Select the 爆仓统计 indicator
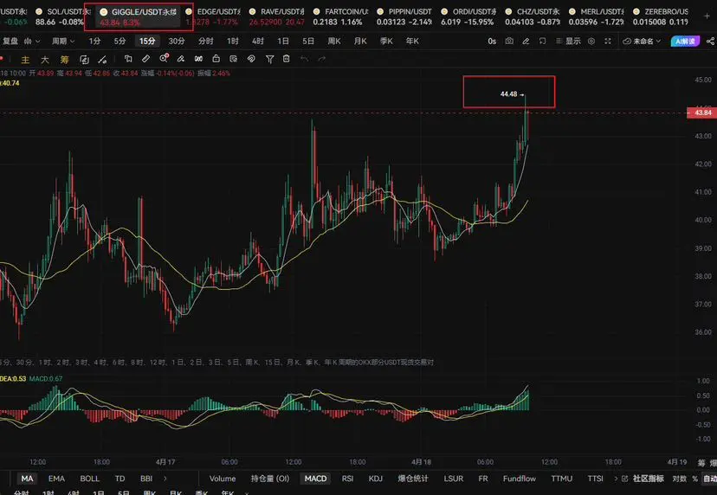This screenshot has height=495, width=717. [x=413, y=479]
